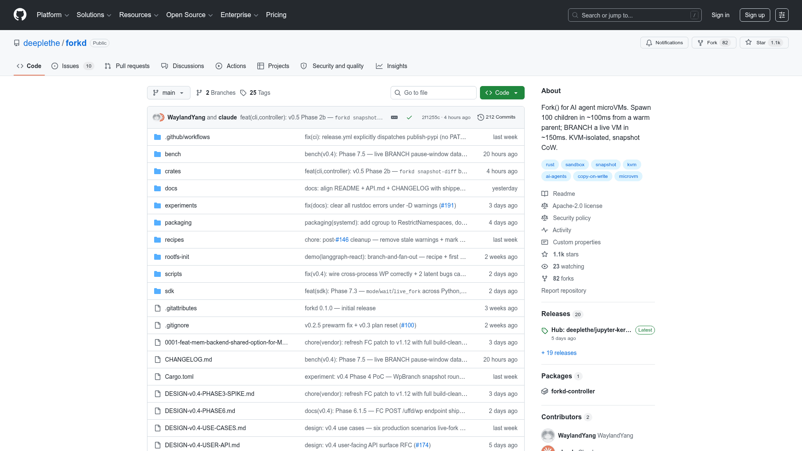The width and height of the screenshot is (802, 451).
Task: Expand the green Code dropdown
Action: pyautogui.click(x=502, y=93)
